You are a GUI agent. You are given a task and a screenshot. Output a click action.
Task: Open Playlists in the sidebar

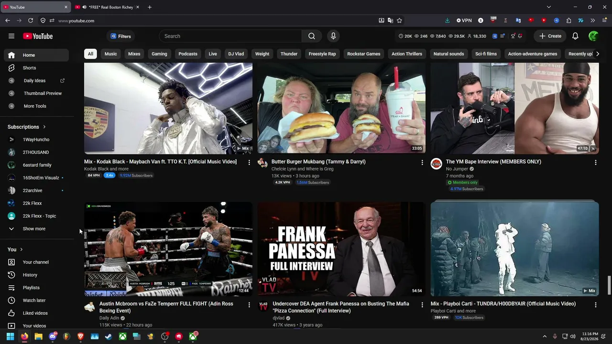click(x=36, y=288)
